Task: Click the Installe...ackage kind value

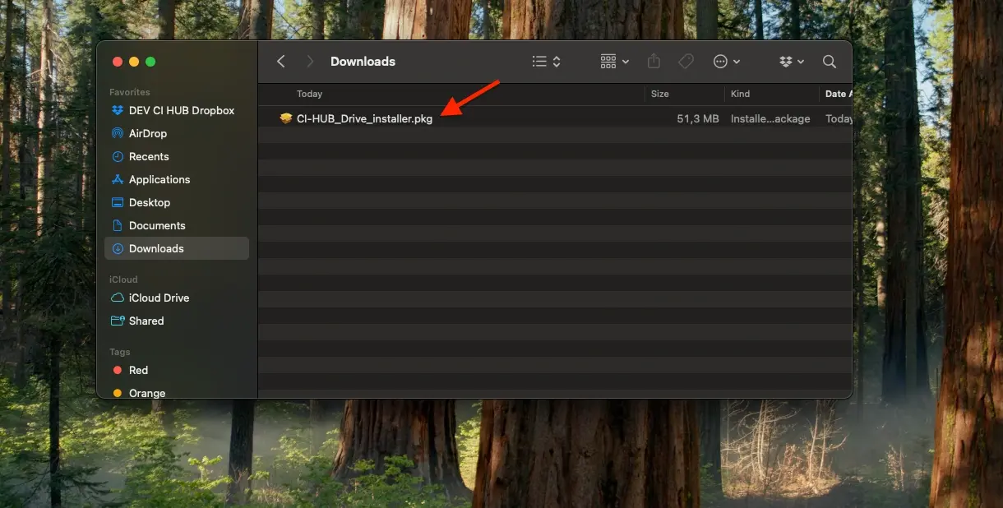Action: point(770,118)
